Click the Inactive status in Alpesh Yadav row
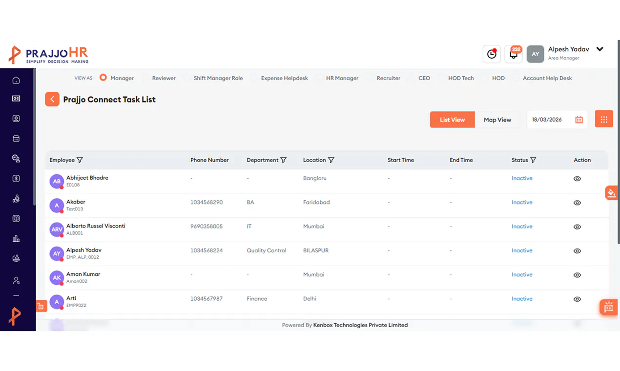620x371 pixels. [522, 250]
